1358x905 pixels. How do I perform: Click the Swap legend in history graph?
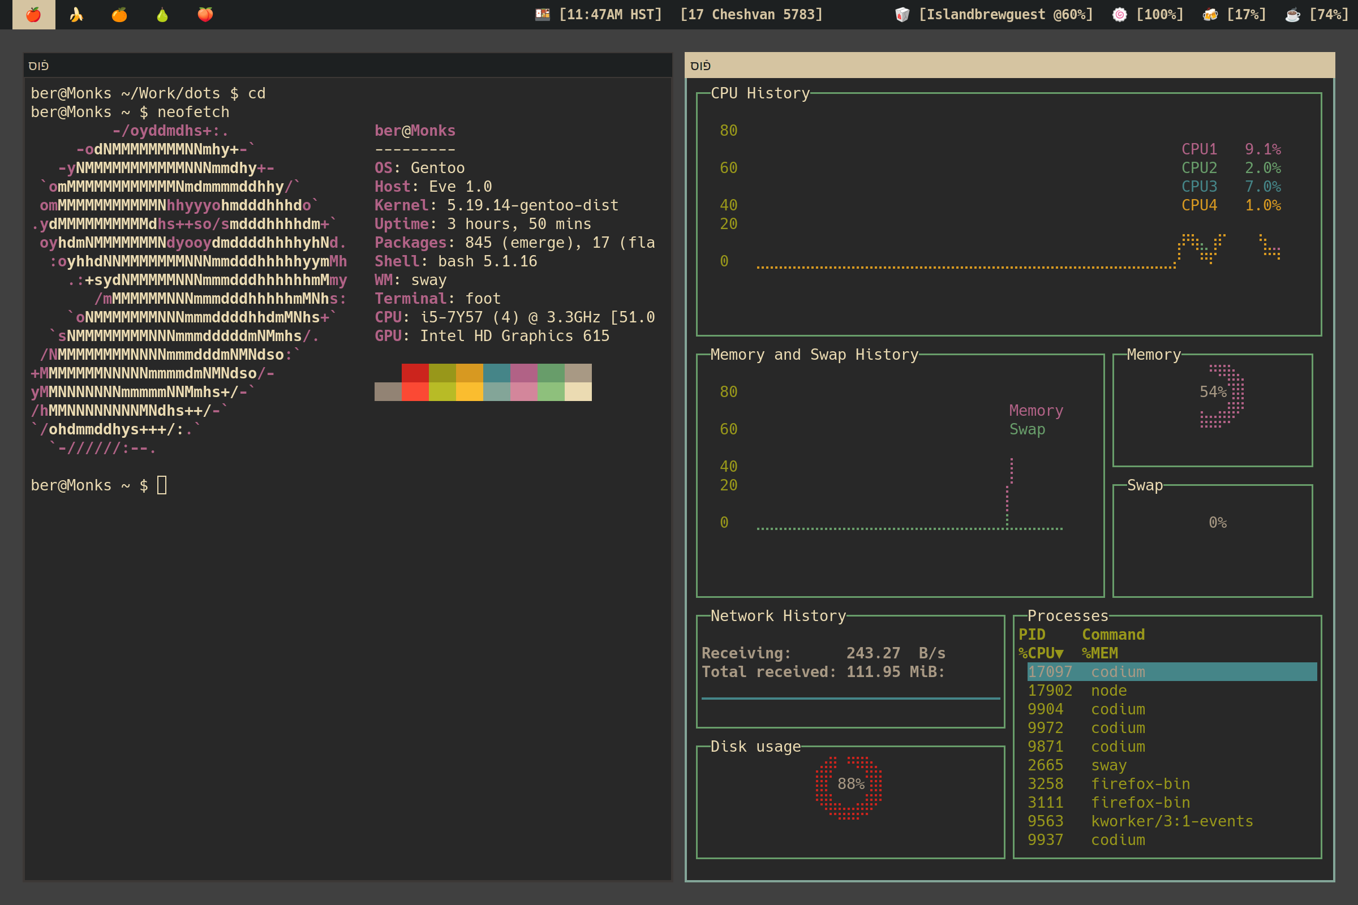click(x=1027, y=429)
